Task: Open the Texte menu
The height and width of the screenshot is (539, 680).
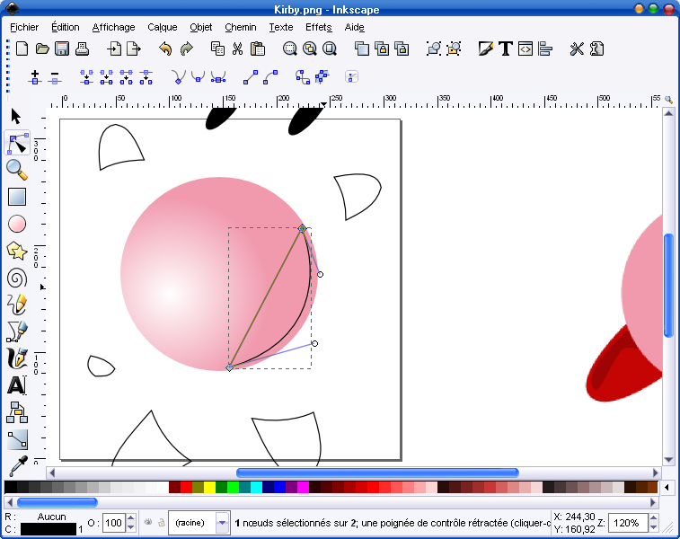Action: (x=281, y=27)
